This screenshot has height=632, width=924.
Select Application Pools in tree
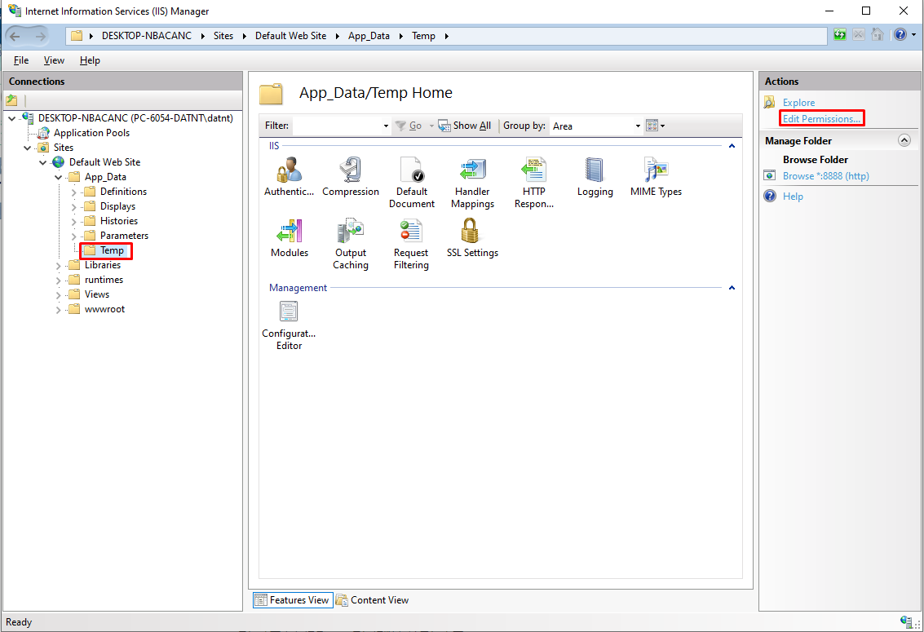(91, 133)
